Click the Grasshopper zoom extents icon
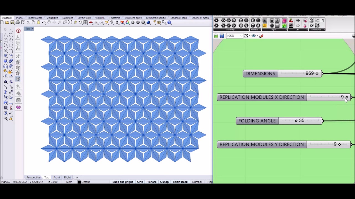 pos(246,36)
